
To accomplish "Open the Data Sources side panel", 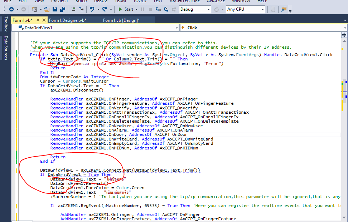I will [5, 48].
